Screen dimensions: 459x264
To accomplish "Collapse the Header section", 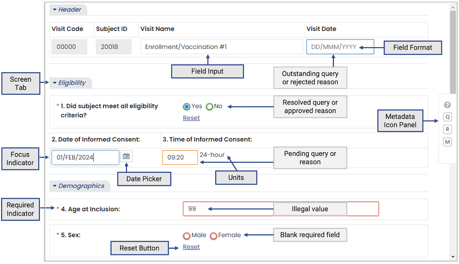I will pos(54,10).
